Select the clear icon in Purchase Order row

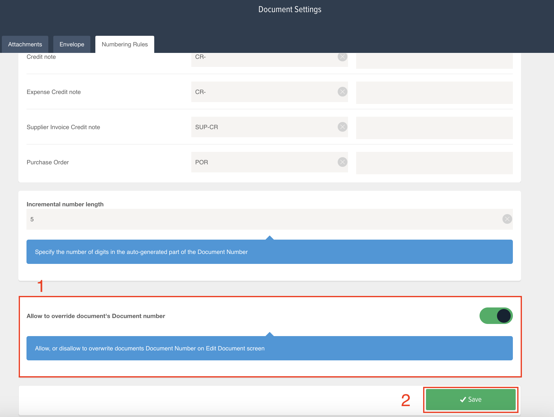(342, 162)
